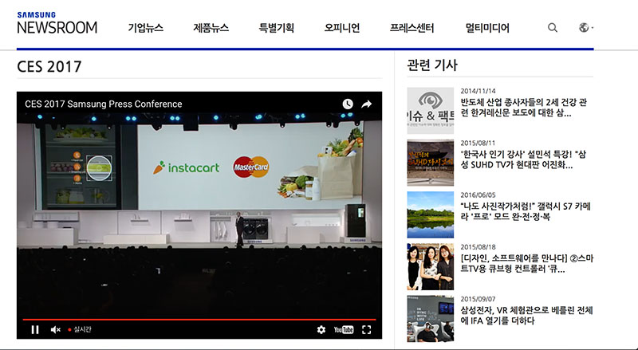
Task: Click the 관련 기사 section heading
Action: (x=432, y=65)
